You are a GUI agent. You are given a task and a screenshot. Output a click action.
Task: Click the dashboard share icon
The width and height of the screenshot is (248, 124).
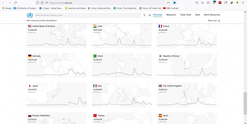coord(149,15)
